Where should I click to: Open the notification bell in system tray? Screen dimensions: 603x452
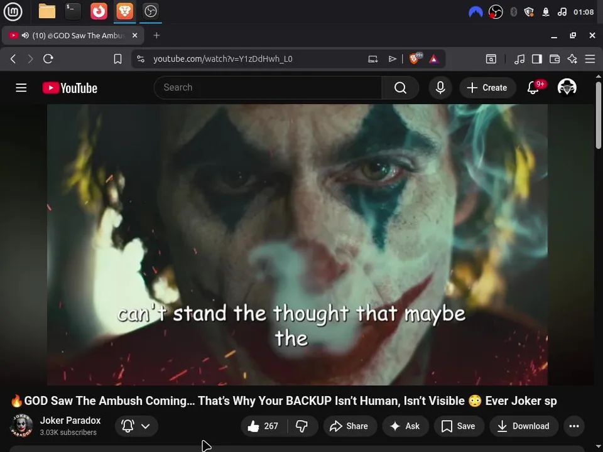546,12
